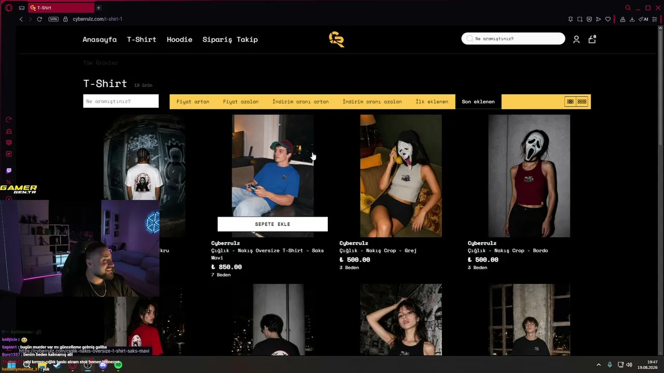Click the Cyberrulz logo in header
Image resolution: width=664 pixels, height=373 pixels.
point(336,39)
